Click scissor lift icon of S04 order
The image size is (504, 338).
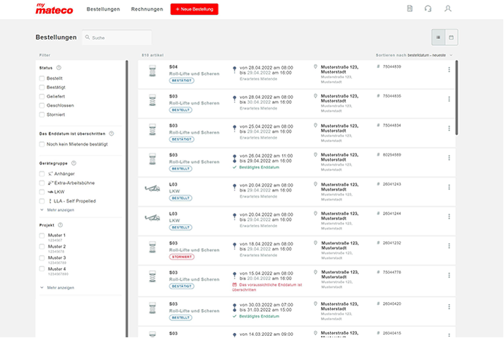coord(153,71)
